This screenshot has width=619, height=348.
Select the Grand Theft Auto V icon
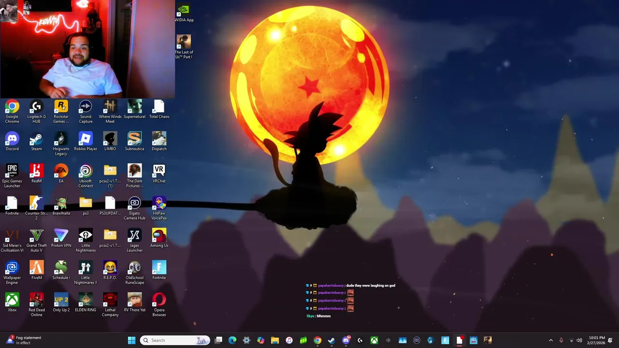[x=36, y=241]
